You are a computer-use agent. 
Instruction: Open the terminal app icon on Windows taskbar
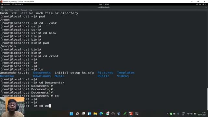[137, 114]
